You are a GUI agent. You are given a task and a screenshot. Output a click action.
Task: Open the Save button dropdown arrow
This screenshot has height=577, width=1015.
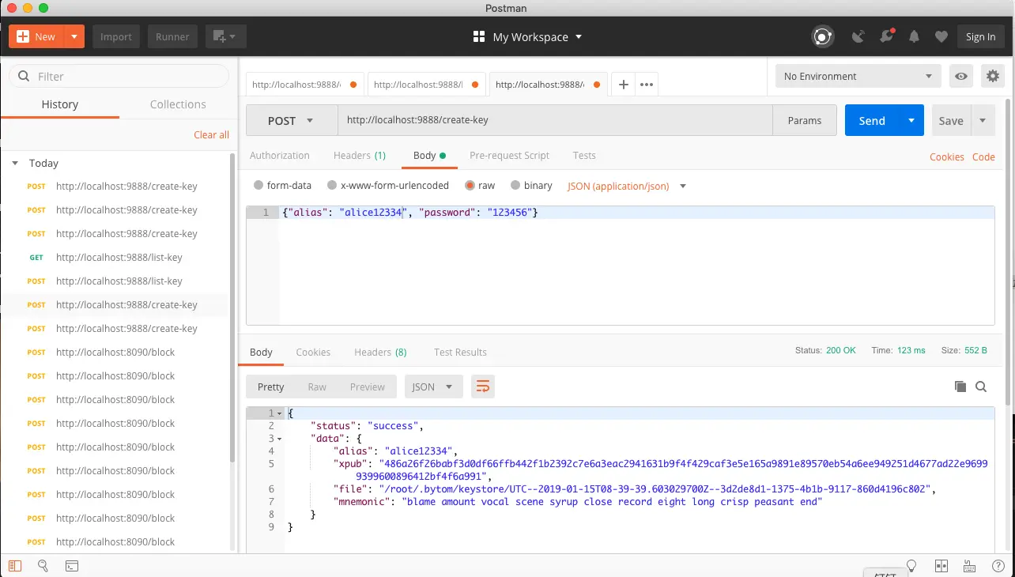983,121
